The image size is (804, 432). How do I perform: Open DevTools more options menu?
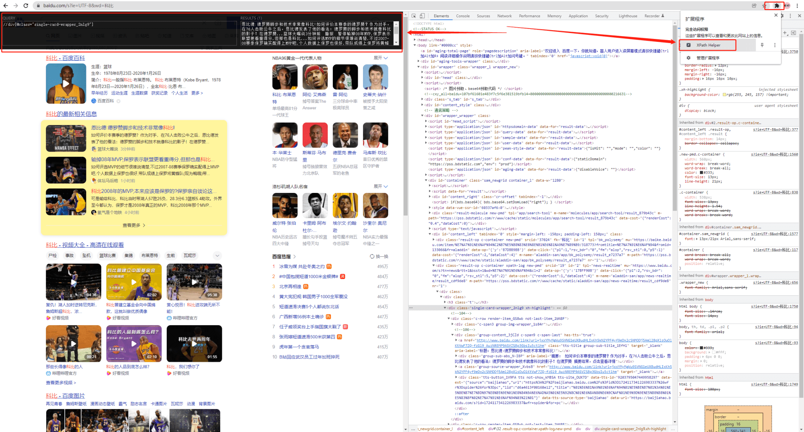[790, 16]
